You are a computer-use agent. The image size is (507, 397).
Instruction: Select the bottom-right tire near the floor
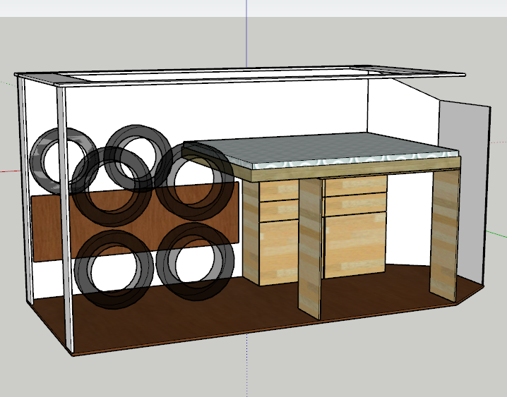coord(195,262)
